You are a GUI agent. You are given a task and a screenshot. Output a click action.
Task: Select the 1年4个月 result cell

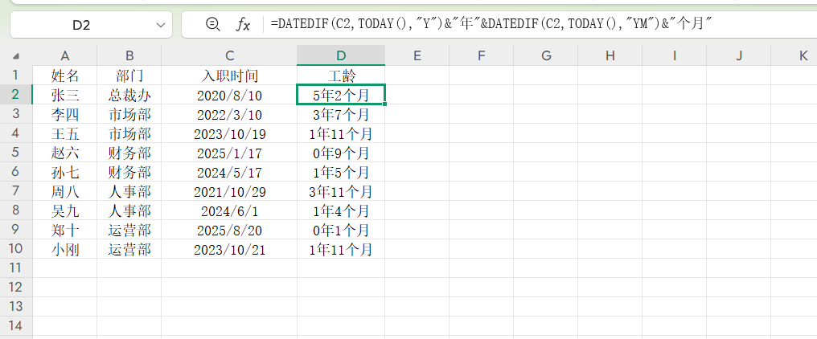click(341, 210)
